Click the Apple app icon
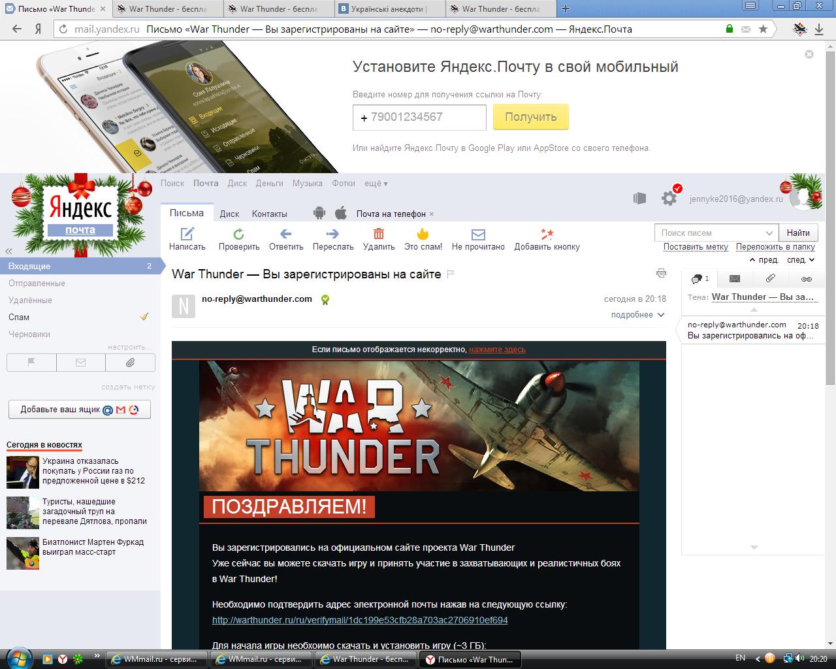 (340, 213)
